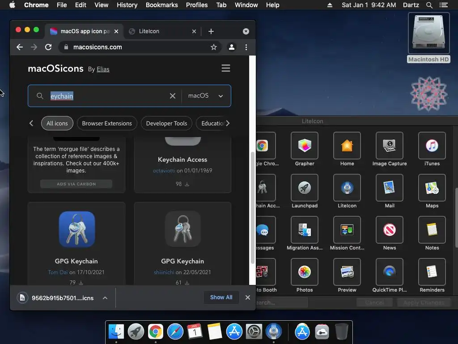Image resolution: width=458 pixels, height=344 pixels.
Task: Click the LiteIcon window vertical scrollbar
Action: click(456, 218)
